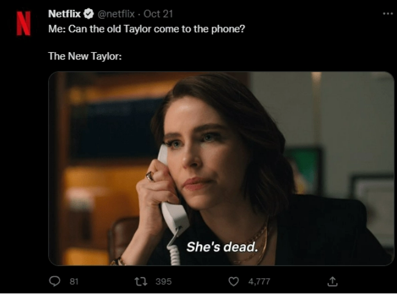
Task: Open the @netflix handle link
Action: (x=116, y=14)
